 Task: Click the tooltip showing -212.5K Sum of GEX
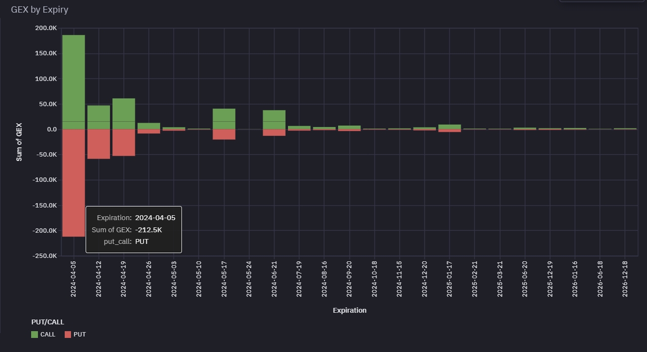pos(133,229)
